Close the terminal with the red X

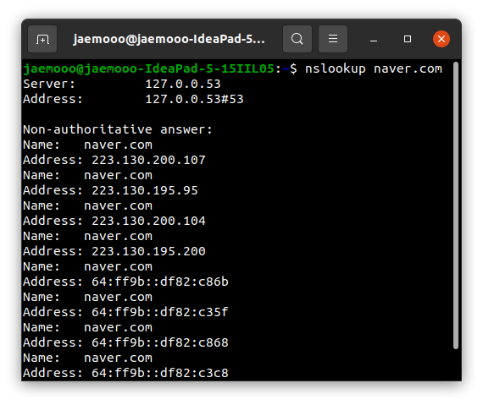[x=441, y=39]
